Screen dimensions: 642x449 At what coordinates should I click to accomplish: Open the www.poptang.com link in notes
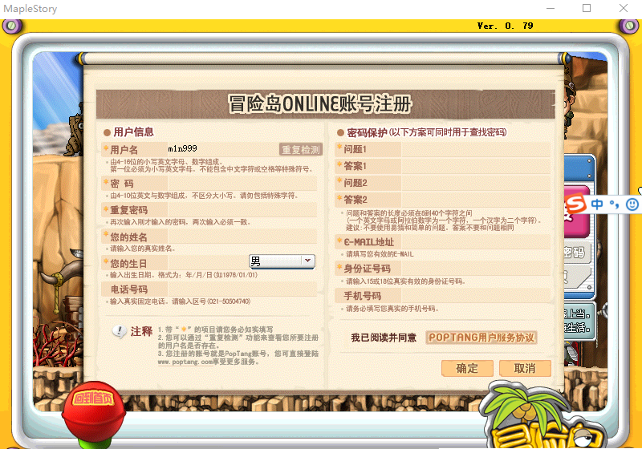(x=185, y=362)
